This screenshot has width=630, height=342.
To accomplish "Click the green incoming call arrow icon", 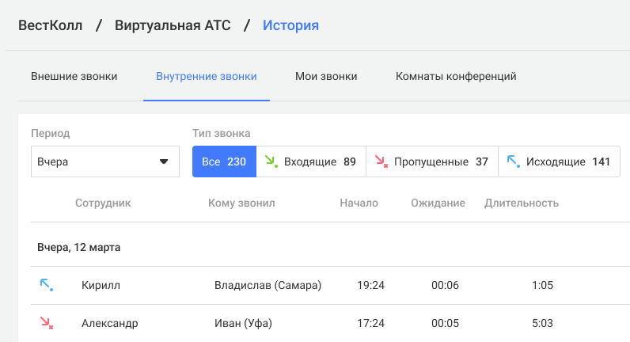I will [x=271, y=161].
